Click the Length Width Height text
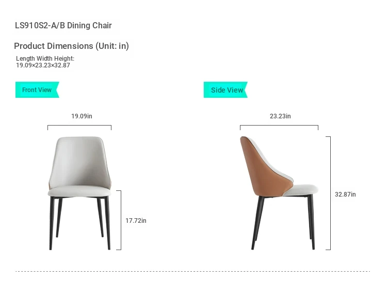Image resolution: width=387 pixels, height=282 pixels. 45,59
